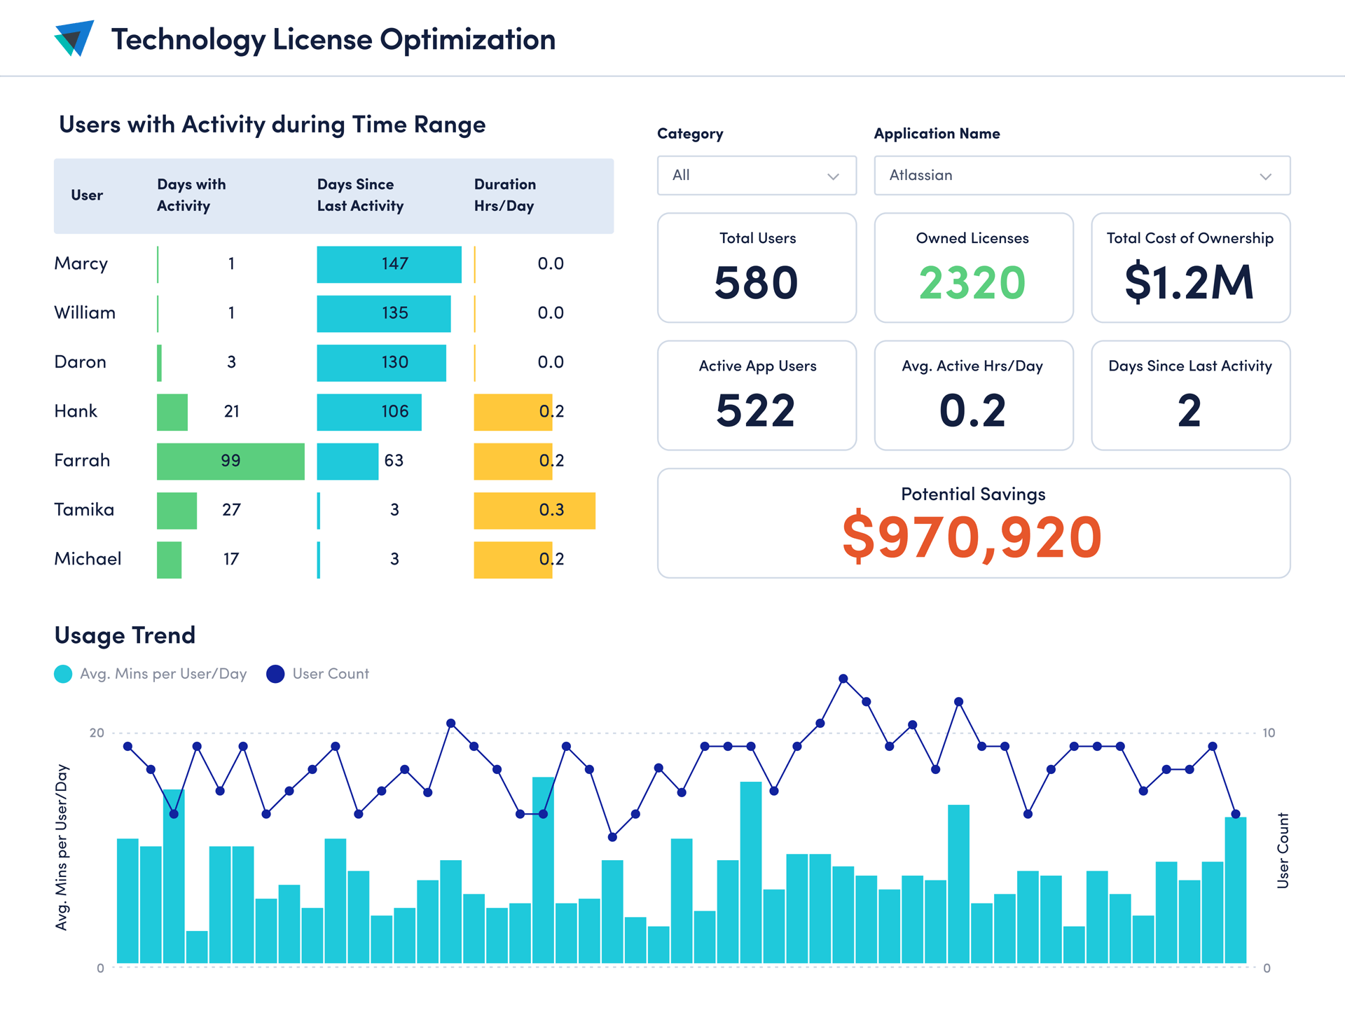This screenshot has height=1022, width=1345.
Task: Toggle the User Count legend dot
Action: pos(275,674)
